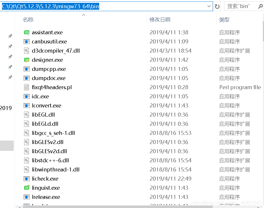Click the libwinpthread-1.dll file icon
Screen dimensions: 264x208
[x=27, y=169]
